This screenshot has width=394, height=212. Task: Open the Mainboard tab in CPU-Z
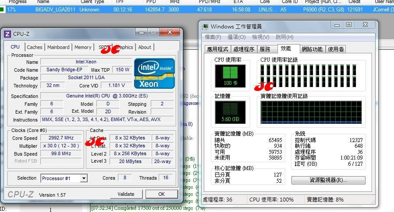click(58, 47)
